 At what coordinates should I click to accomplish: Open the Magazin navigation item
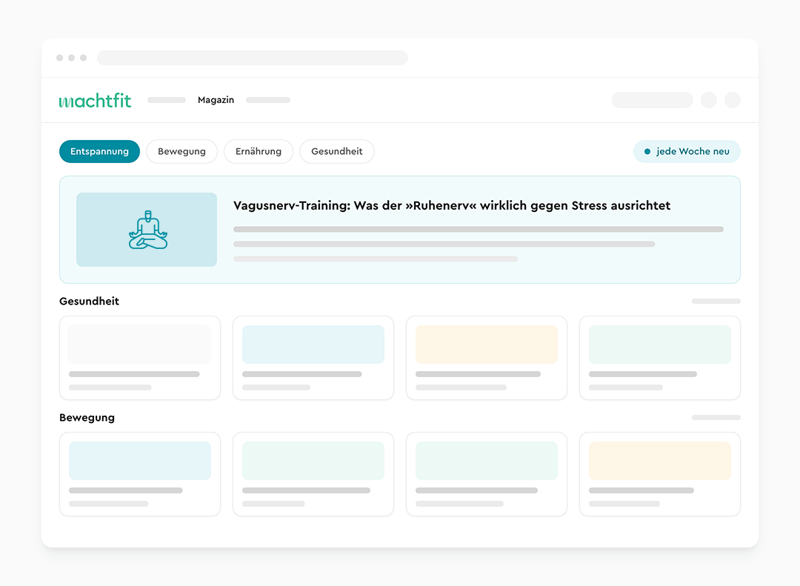click(x=216, y=100)
